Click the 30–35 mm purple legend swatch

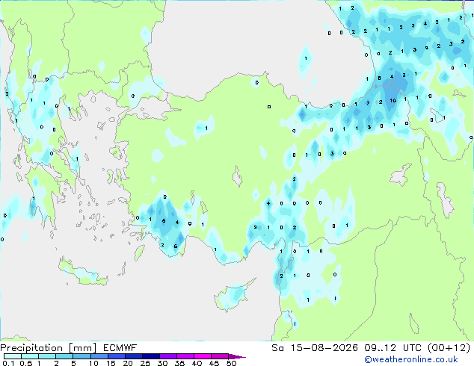tap(168, 356)
